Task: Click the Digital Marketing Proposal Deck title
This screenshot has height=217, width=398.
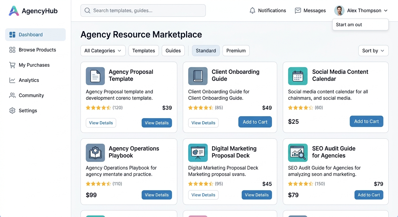Action: (x=234, y=152)
